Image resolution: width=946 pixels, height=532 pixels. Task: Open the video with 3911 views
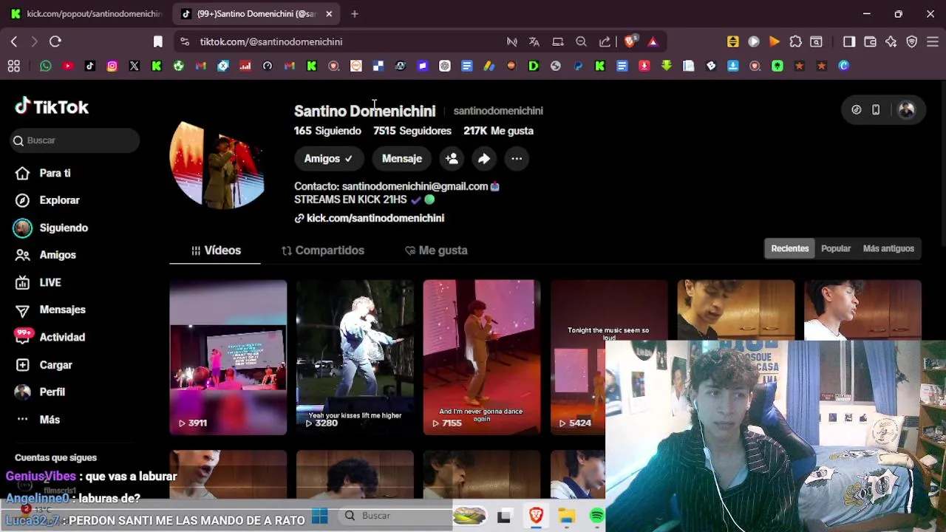pos(228,358)
